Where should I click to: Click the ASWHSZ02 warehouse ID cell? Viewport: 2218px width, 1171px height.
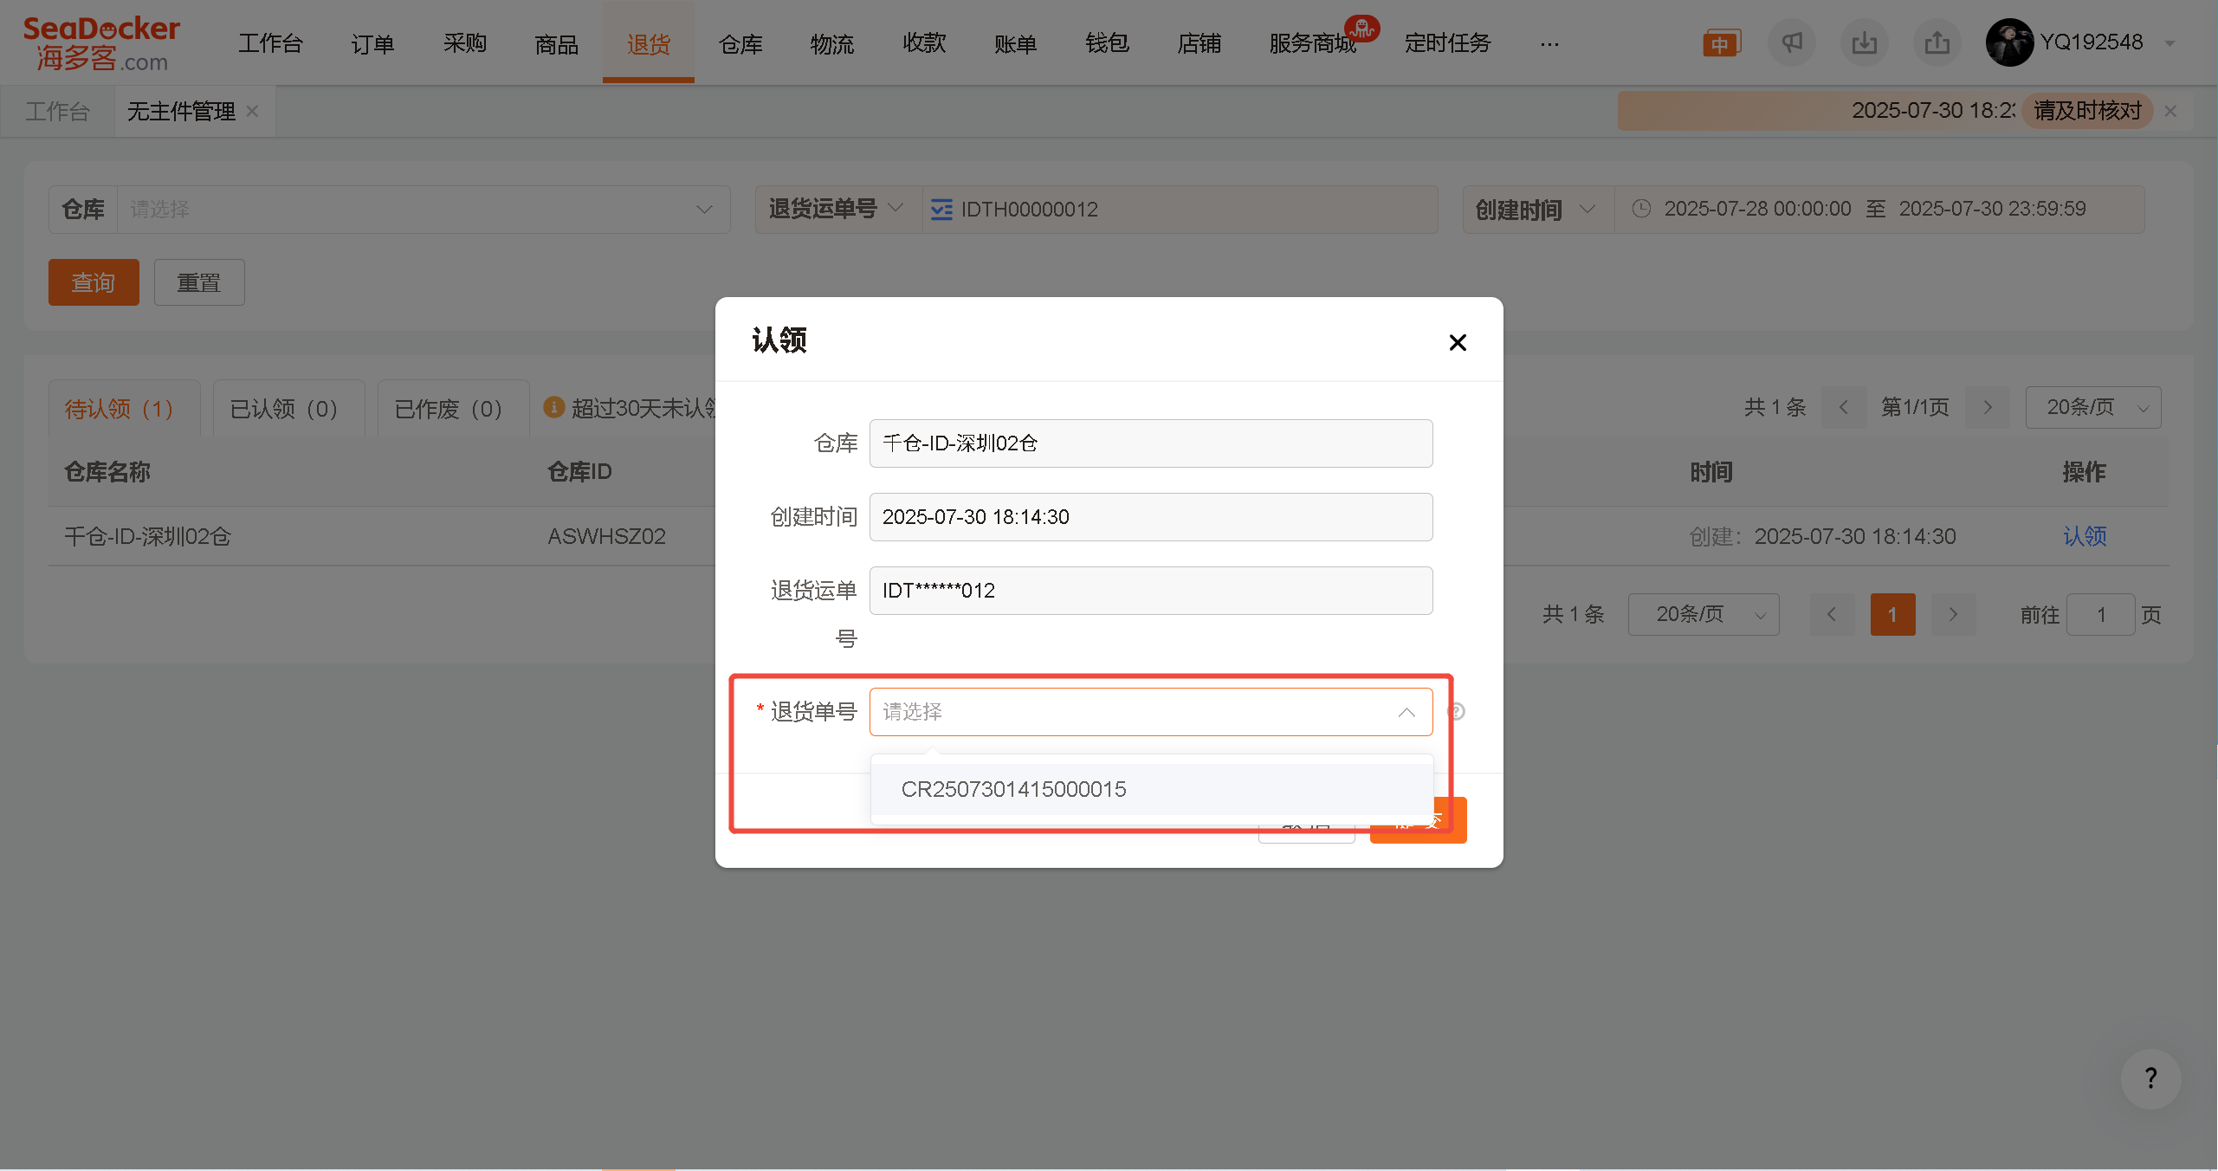click(606, 536)
